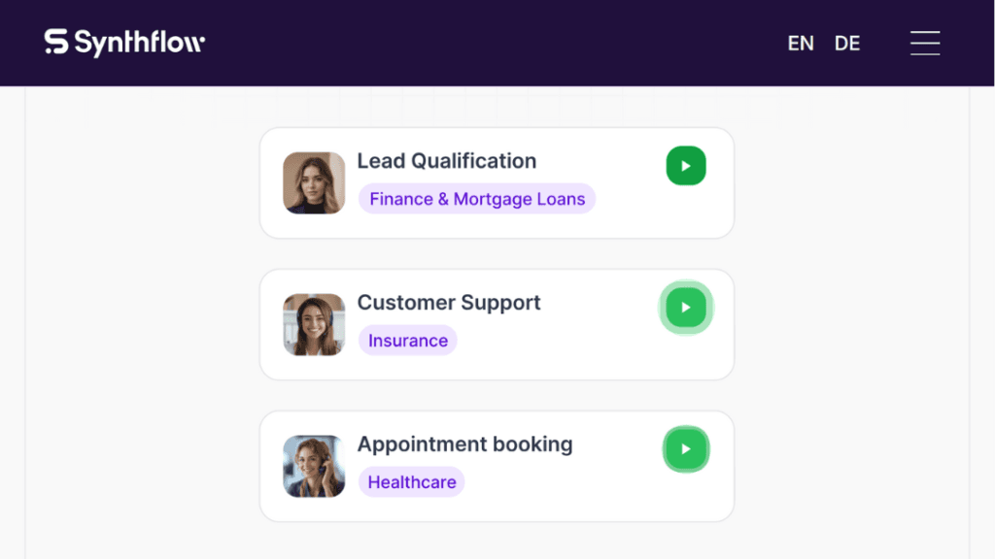Screen dimensions: 995x559
Task: Click the Appointment booking agent avatar
Action: coord(314,467)
